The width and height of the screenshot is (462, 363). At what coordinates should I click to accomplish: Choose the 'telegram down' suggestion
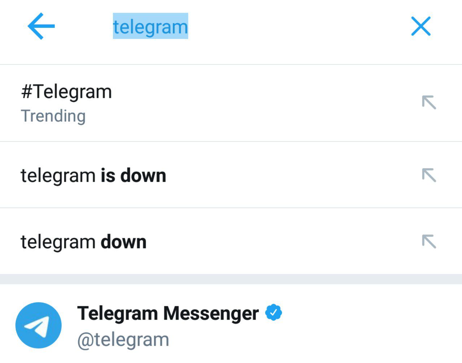tap(231, 241)
